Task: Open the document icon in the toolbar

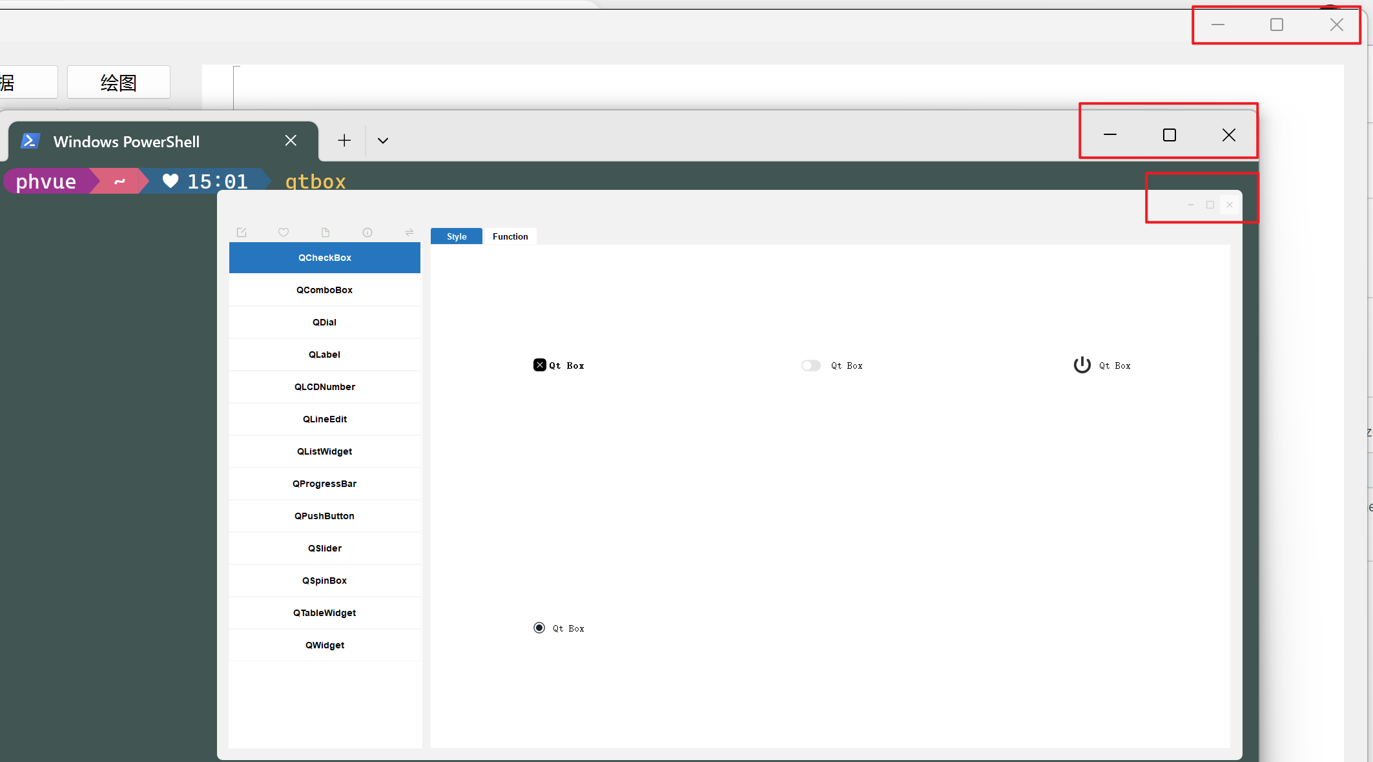Action: (x=325, y=232)
